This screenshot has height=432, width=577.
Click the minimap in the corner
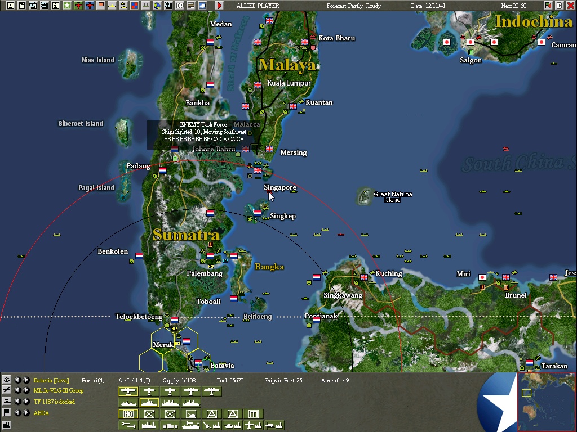coord(547,402)
